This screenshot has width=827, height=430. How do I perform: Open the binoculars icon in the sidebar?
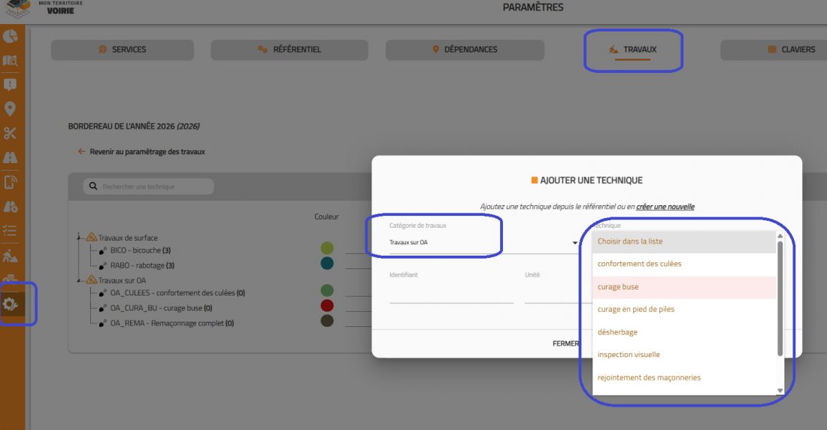11,207
